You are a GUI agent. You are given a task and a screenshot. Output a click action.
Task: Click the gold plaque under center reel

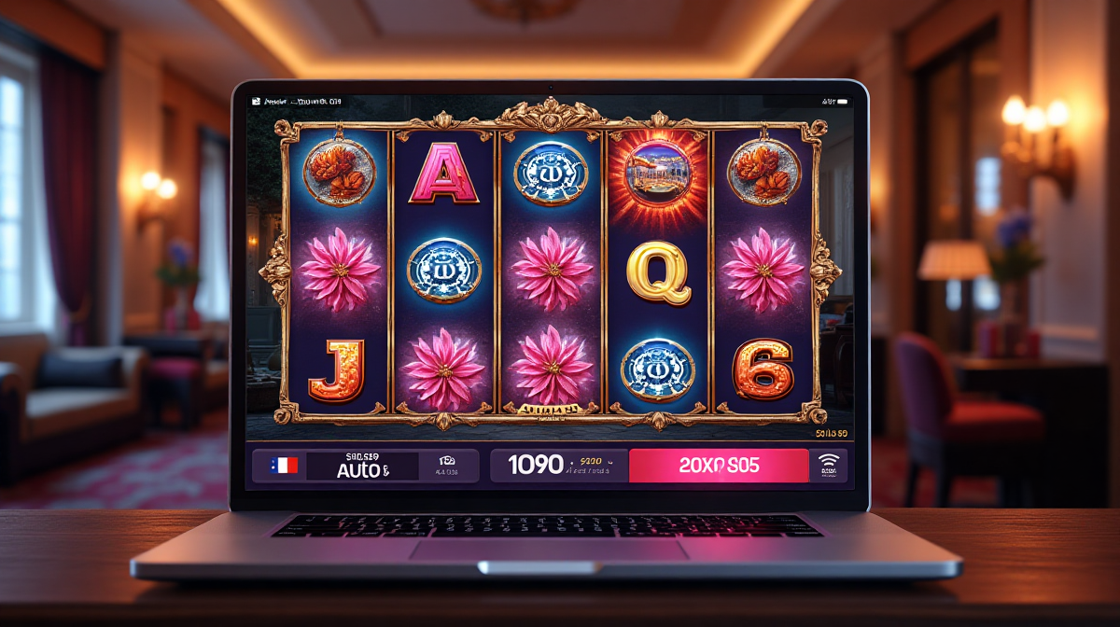pyautogui.click(x=550, y=408)
